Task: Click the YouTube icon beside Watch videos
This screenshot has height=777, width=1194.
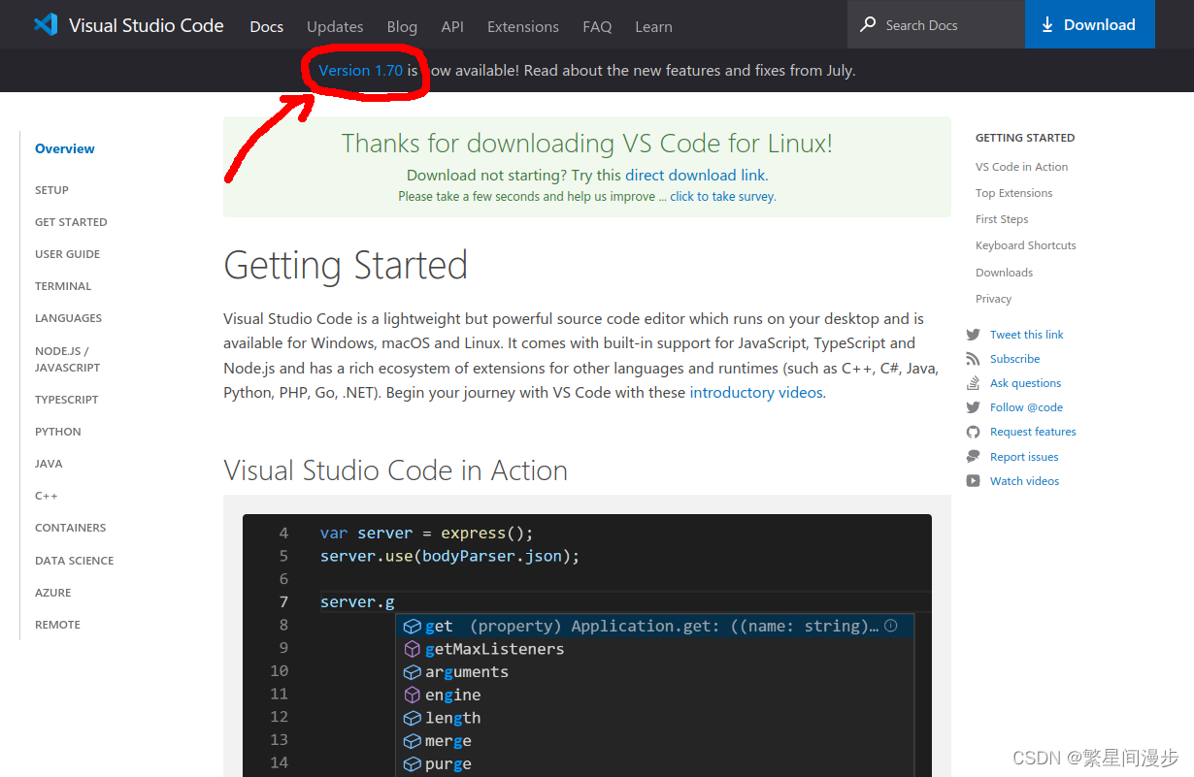Action: pos(973,481)
